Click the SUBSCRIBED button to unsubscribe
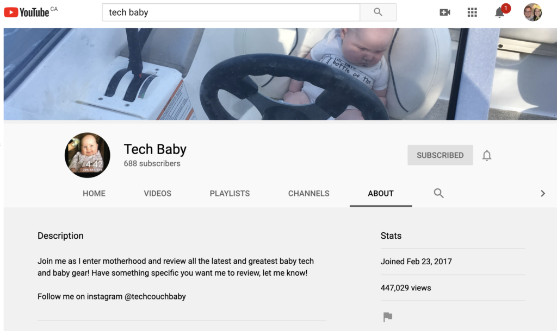 (440, 155)
